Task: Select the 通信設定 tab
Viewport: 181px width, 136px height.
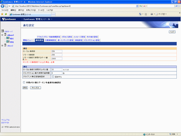Action: 39,40
